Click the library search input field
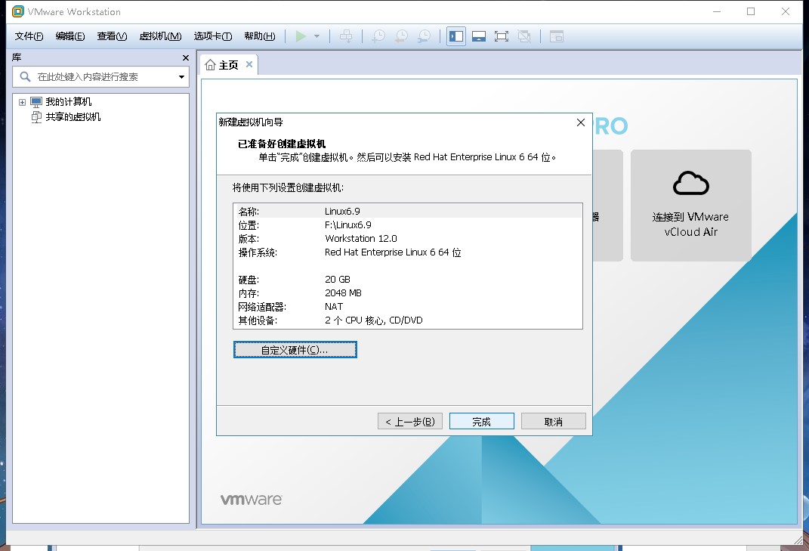This screenshot has height=551, width=809. (100, 77)
